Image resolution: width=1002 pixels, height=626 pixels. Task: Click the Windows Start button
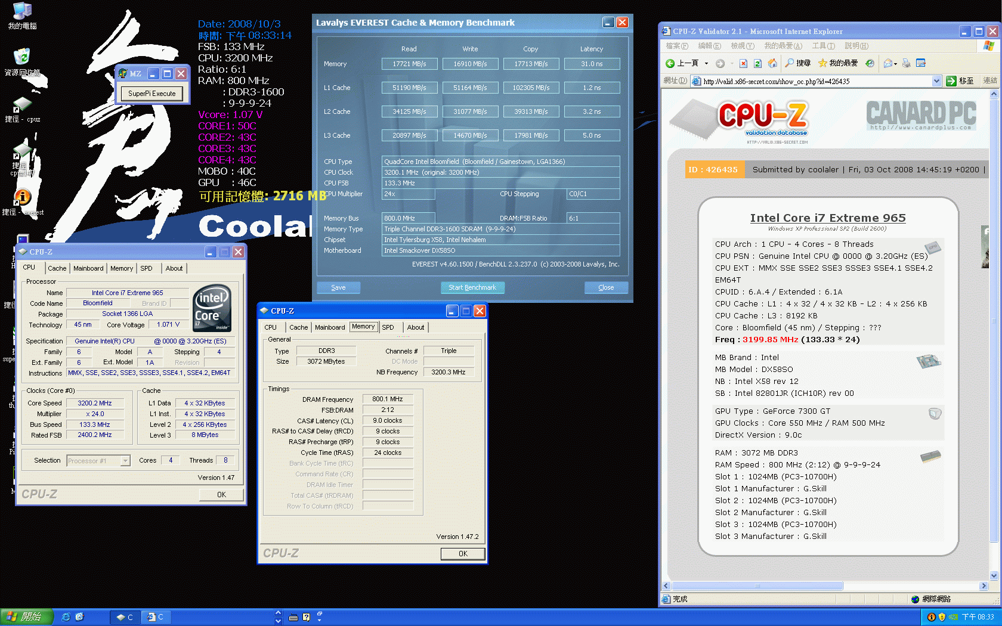click(x=27, y=617)
